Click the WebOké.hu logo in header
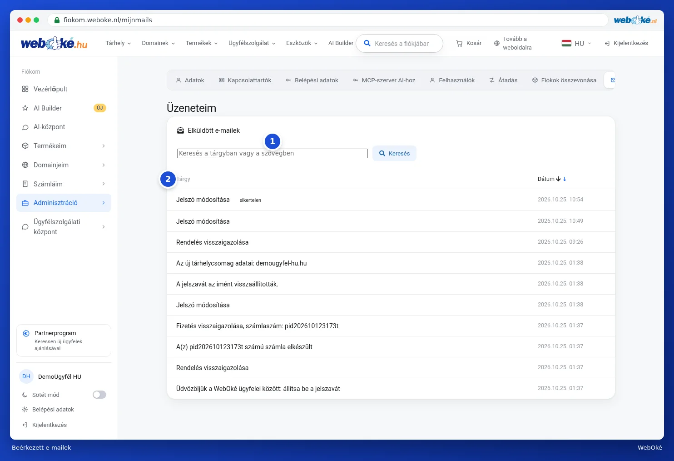This screenshot has height=461, width=674. [x=54, y=43]
